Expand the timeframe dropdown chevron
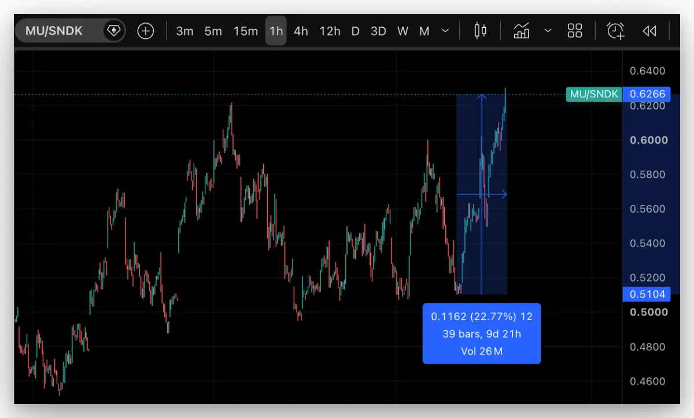This screenshot has width=694, height=418. click(445, 31)
